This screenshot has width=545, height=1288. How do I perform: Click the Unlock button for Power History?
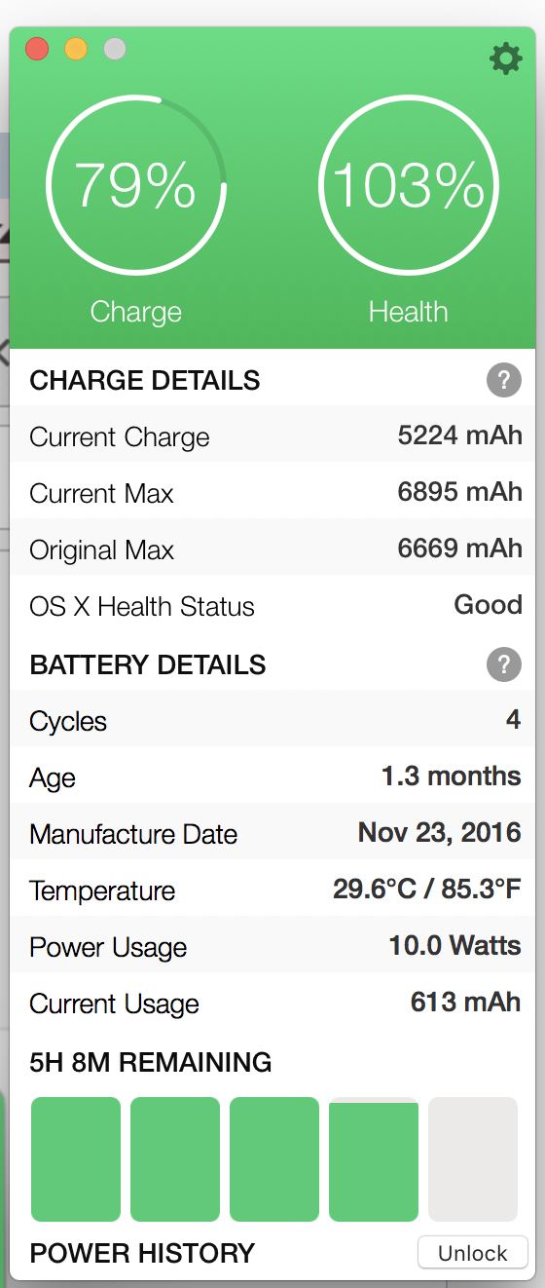(473, 1253)
